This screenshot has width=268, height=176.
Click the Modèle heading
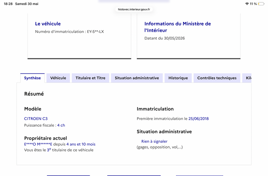[32, 109]
